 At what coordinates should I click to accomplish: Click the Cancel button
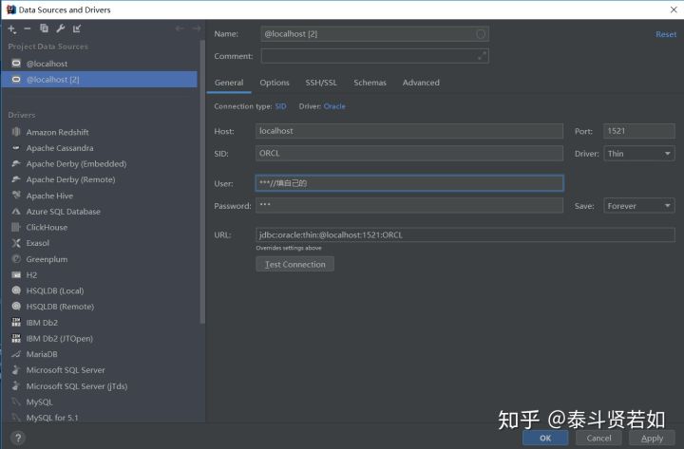pyautogui.click(x=598, y=439)
